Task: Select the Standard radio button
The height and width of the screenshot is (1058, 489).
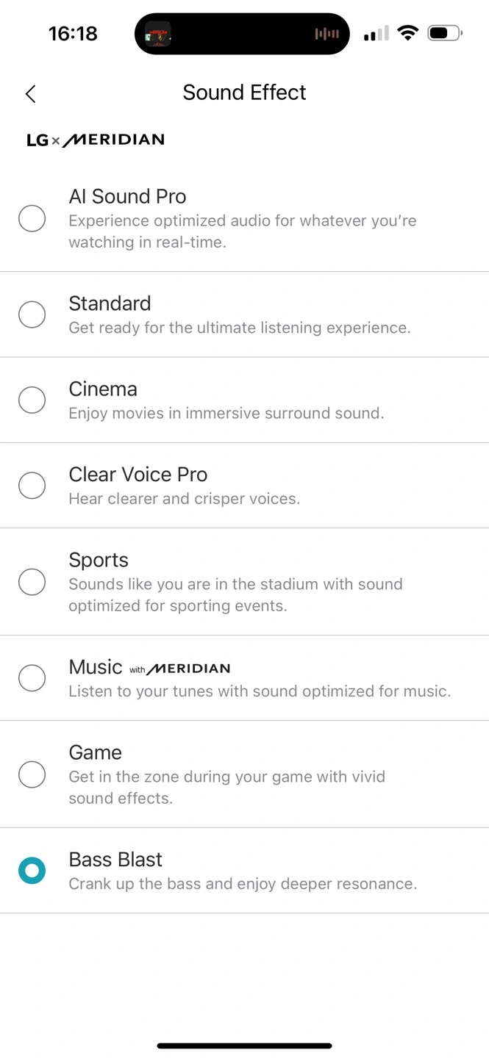Action: (x=32, y=314)
